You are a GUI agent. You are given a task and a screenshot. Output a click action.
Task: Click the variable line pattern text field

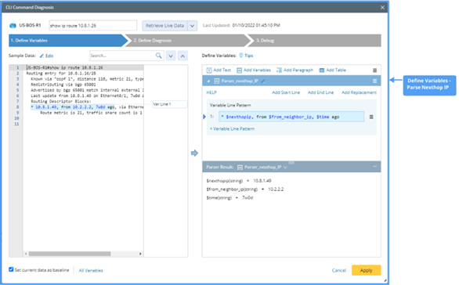(291, 117)
